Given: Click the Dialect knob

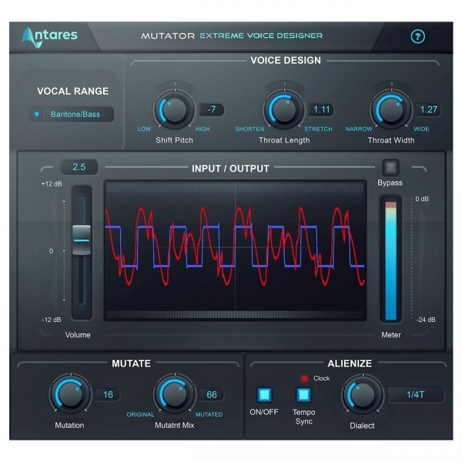Looking at the screenshot, I should point(363,395).
